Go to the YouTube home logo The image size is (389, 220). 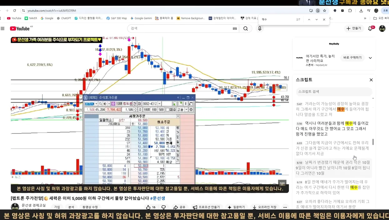(x=19, y=28)
